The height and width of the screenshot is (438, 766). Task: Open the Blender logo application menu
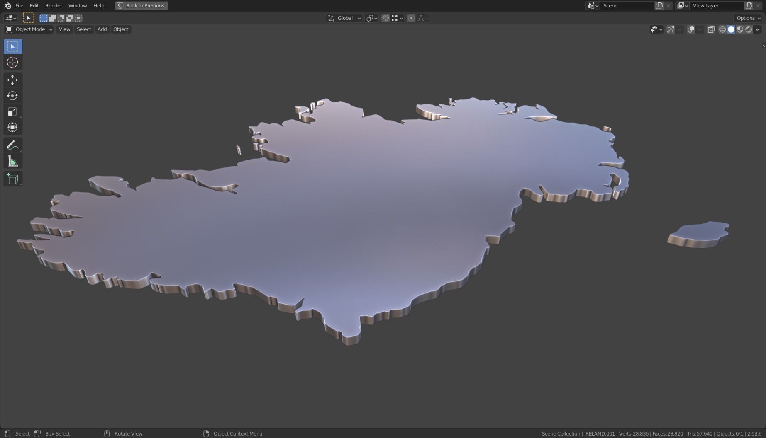pyautogui.click(x=7, y=5)
